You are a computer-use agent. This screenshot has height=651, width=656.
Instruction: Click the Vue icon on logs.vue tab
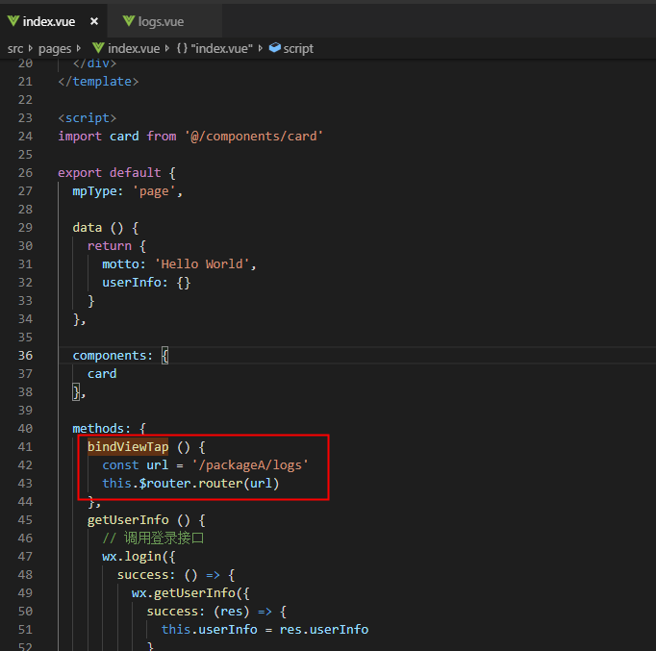(129, 20)
